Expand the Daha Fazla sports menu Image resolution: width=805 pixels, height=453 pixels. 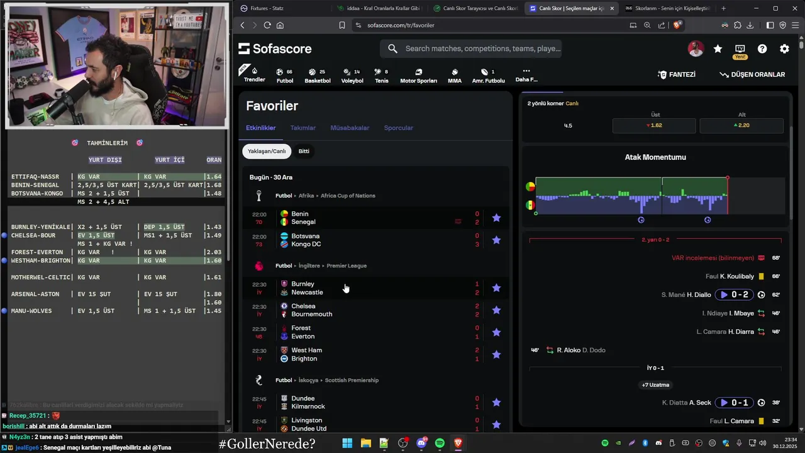click(x=526, y=75)
